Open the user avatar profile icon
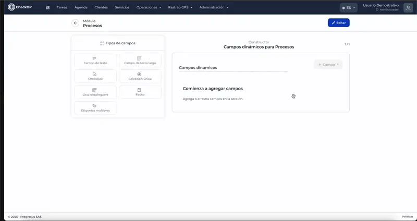Viewport: 417px width, 221px height. [x=408, y=7]
